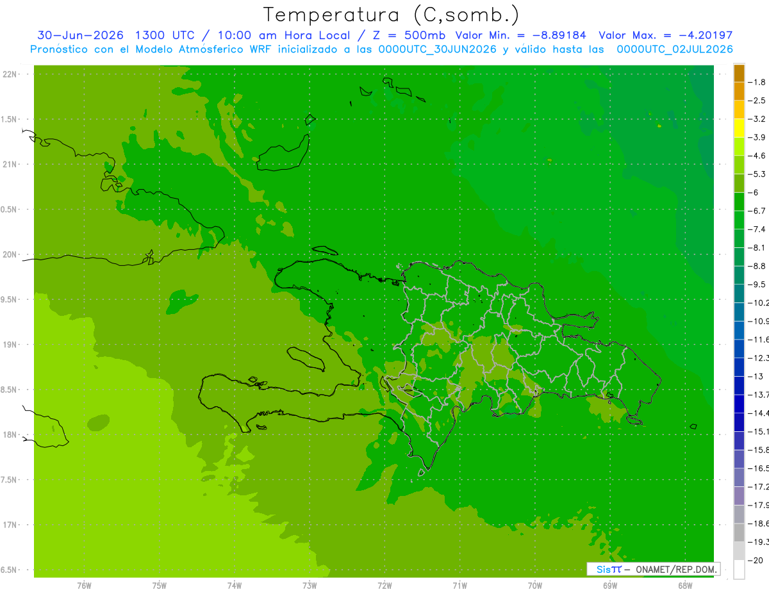
Task: Pick the dark orange swatch above -1.8
Action: [739, 73]
